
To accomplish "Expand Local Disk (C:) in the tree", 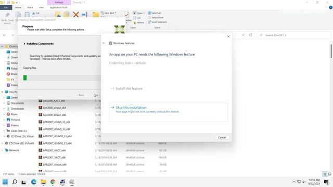I will pos(4,130).
